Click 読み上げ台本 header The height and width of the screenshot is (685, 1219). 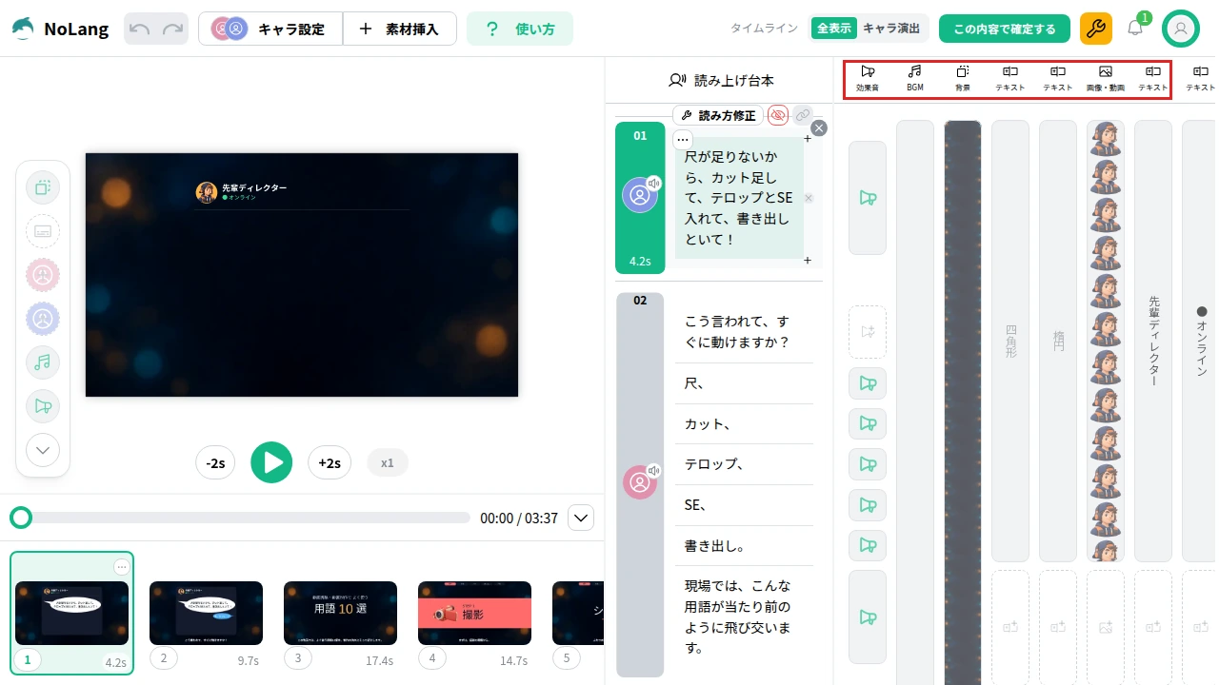click(x=721, y=81)
